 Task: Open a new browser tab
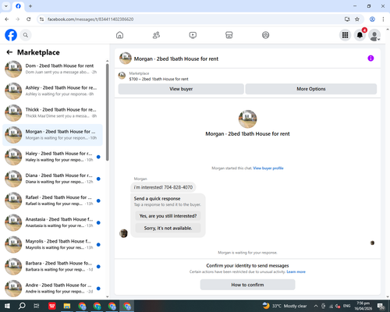[30, 6]
